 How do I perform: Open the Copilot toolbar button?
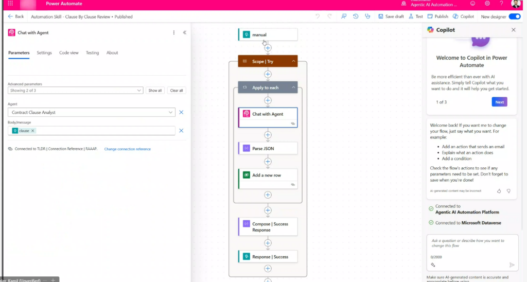(463, 16)
